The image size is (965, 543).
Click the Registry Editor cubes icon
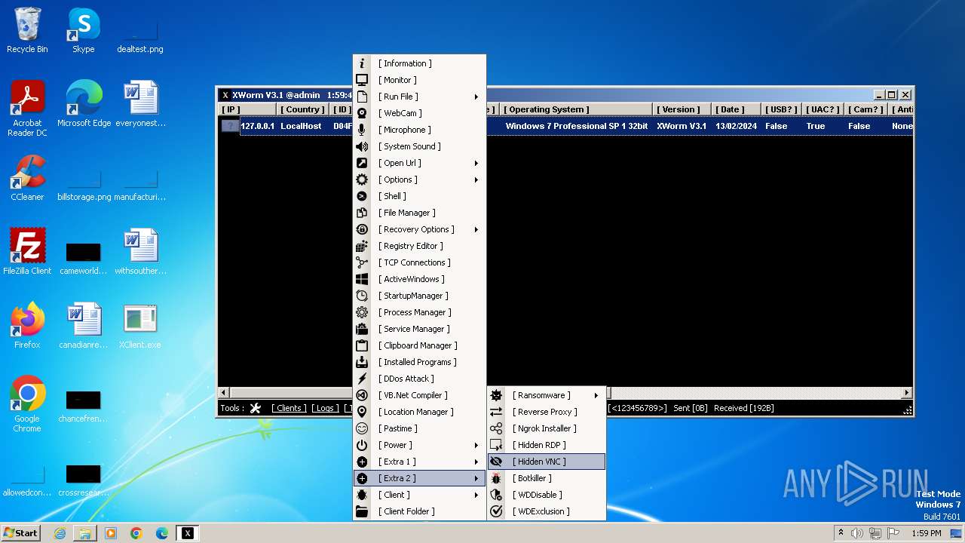[x=362, y=246]
